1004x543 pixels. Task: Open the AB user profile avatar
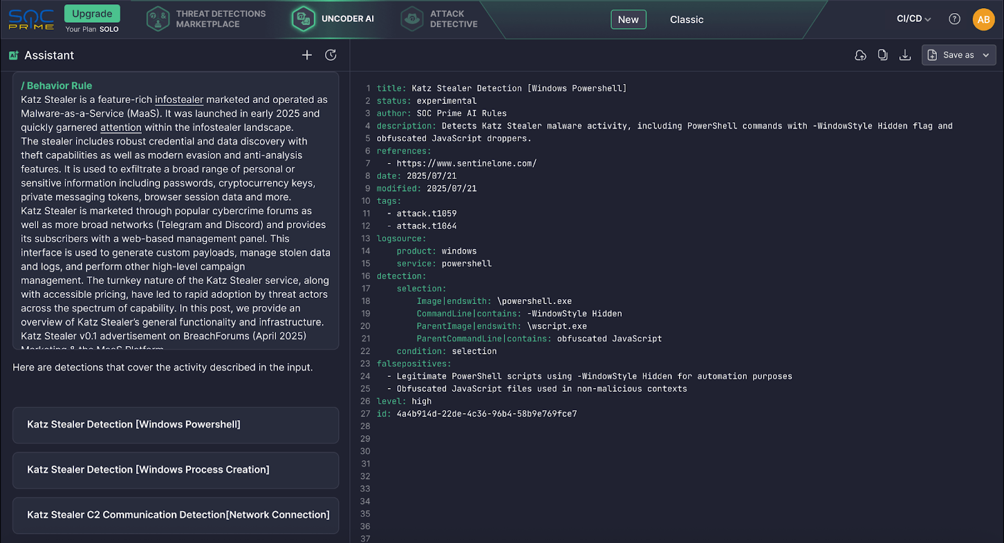coord(983,19)
